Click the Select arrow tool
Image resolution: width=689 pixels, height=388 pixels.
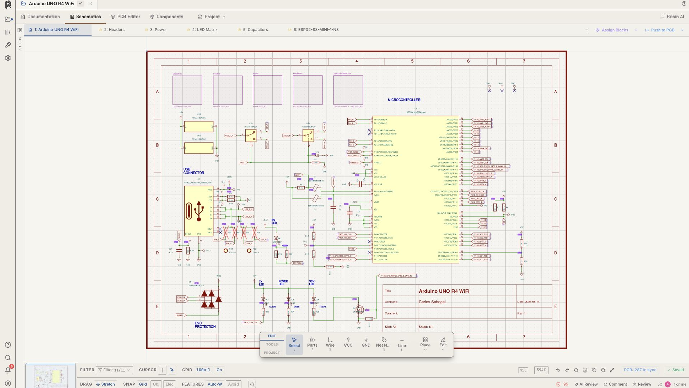point(294,344)
